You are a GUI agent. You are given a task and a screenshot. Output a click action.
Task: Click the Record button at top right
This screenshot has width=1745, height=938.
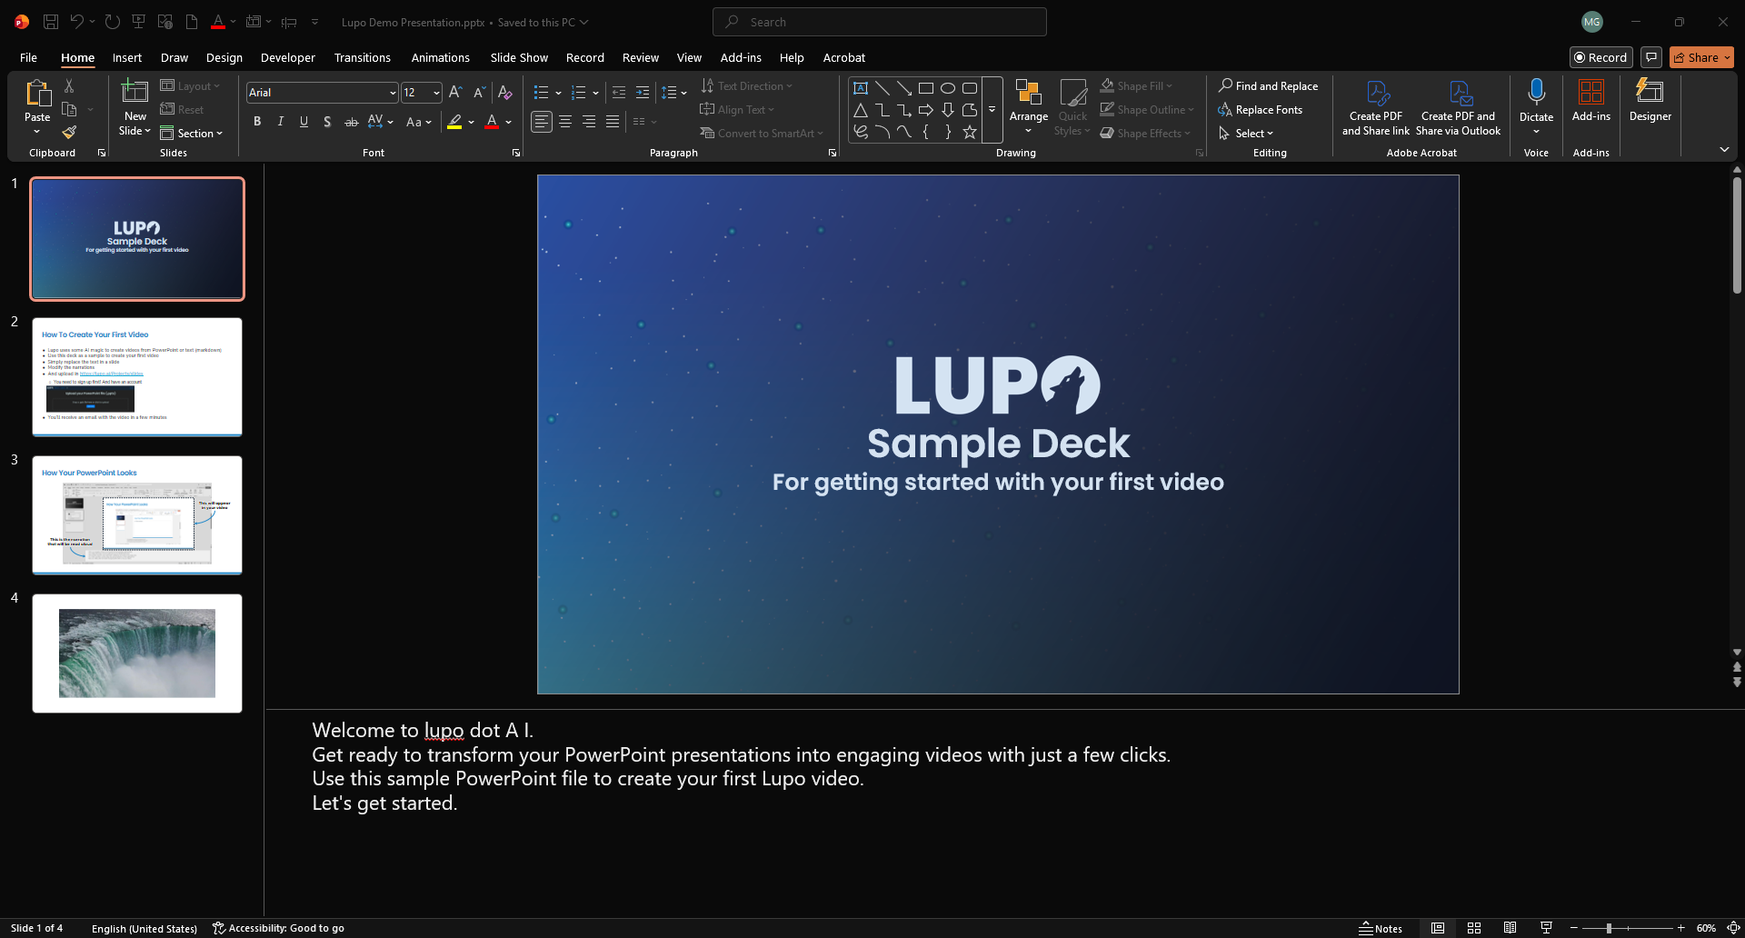tap(1601, 57)
